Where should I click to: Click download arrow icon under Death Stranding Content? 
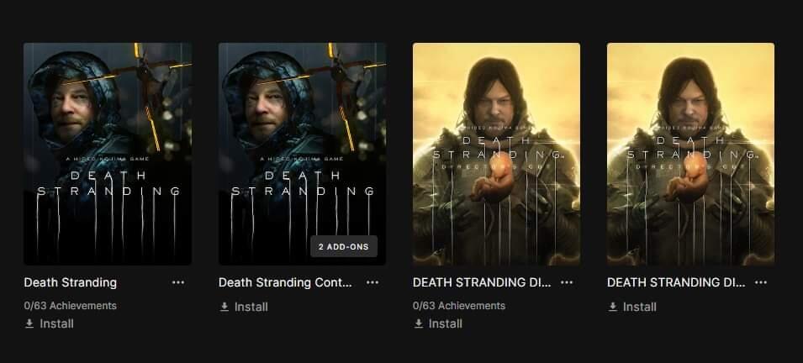[x=224, y=307]
